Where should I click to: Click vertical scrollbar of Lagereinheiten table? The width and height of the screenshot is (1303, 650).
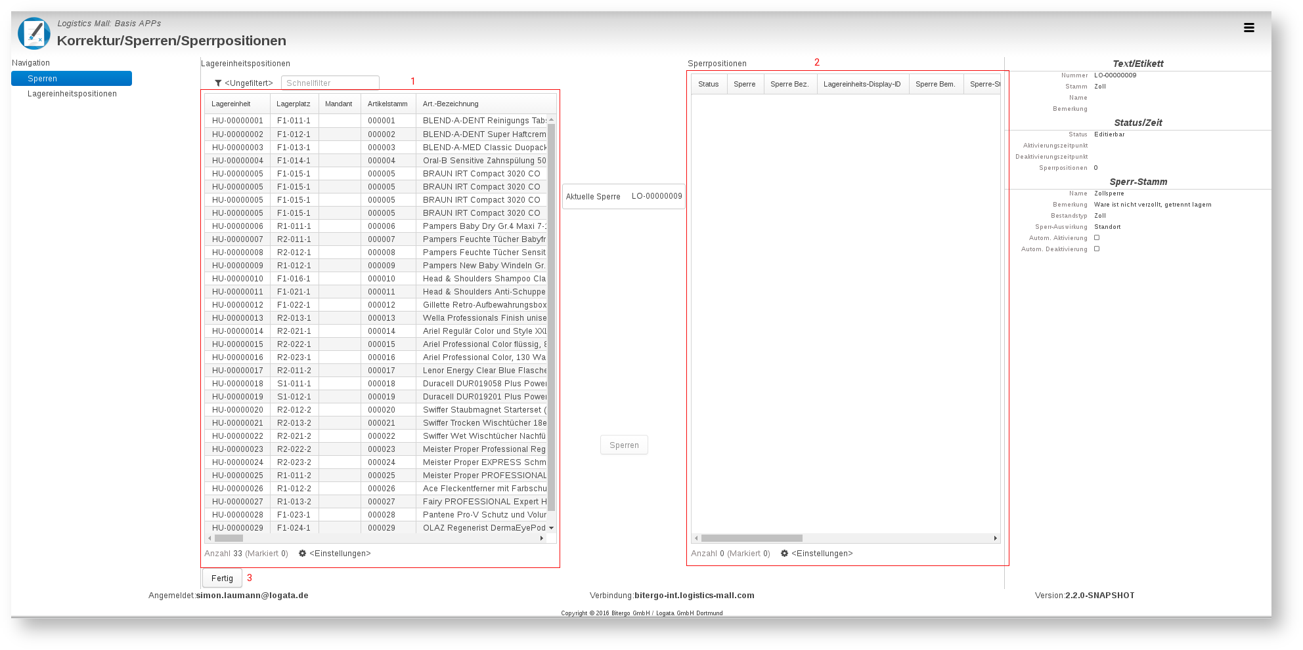[552, 317]
